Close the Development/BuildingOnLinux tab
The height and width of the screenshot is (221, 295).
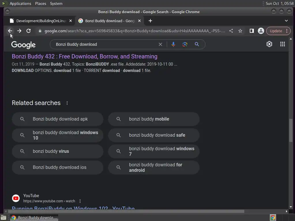tap(71, 21)
